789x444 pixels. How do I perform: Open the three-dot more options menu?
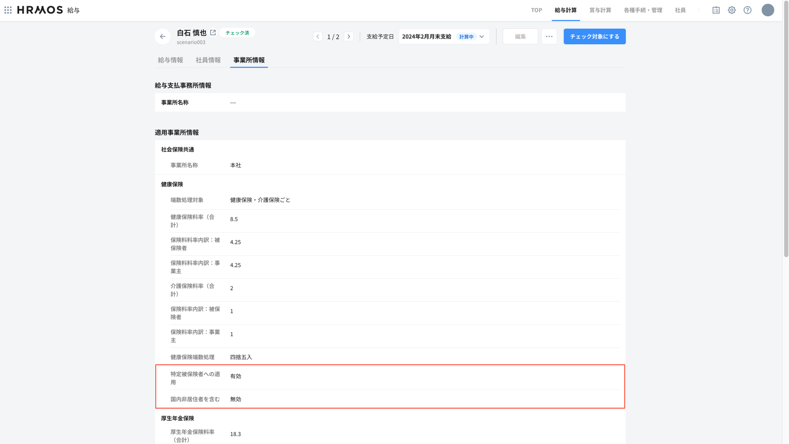[x=549, y=36]
